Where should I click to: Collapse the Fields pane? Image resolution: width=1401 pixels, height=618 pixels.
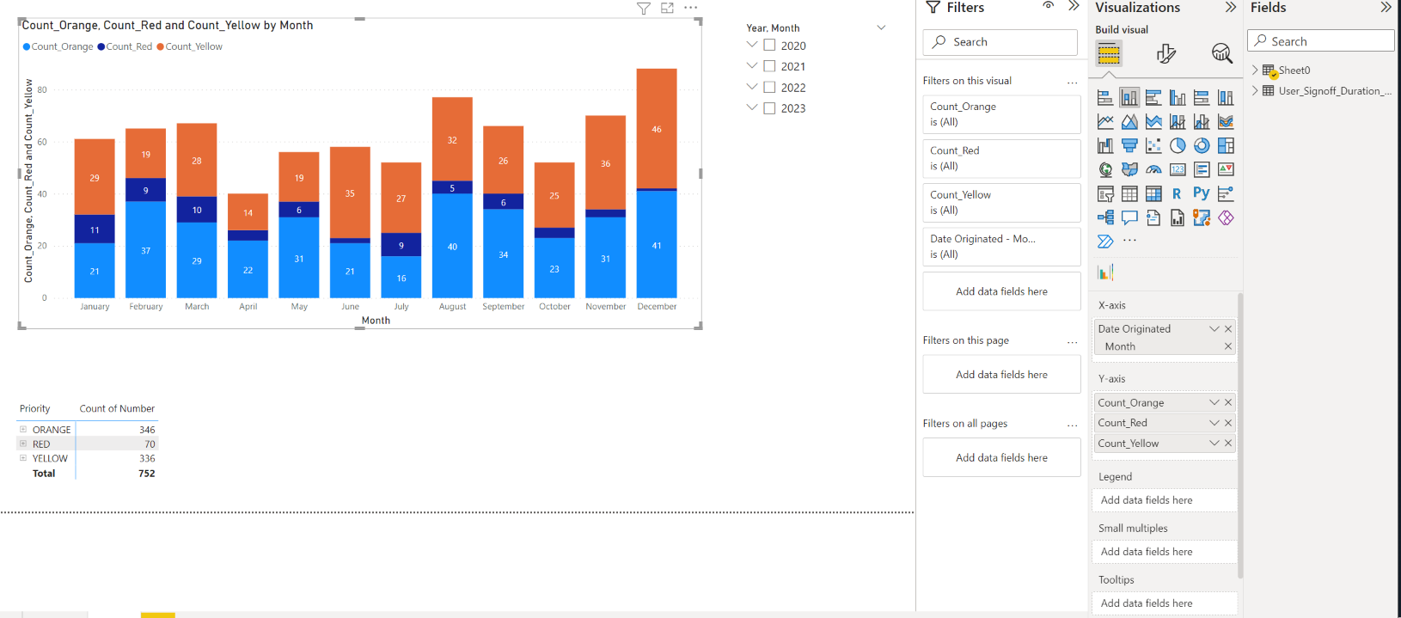(x=1386, y=7)
